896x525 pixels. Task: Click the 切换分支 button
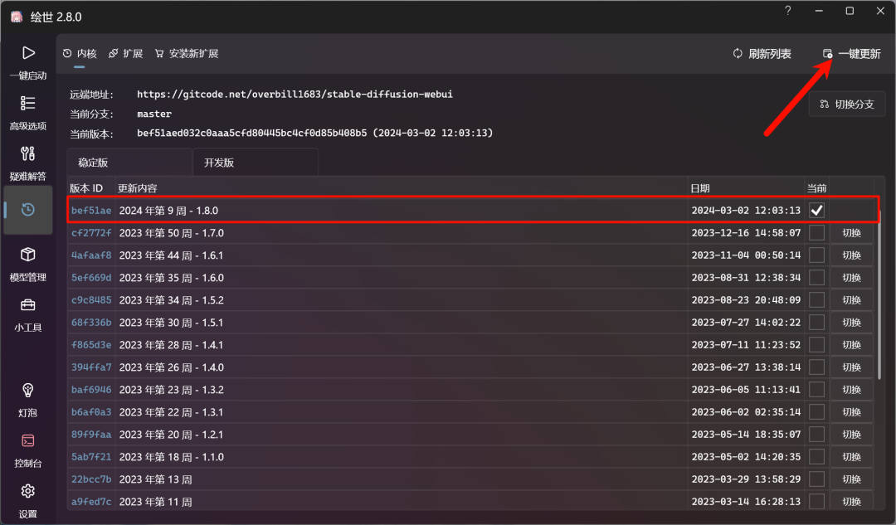point(847,104)
